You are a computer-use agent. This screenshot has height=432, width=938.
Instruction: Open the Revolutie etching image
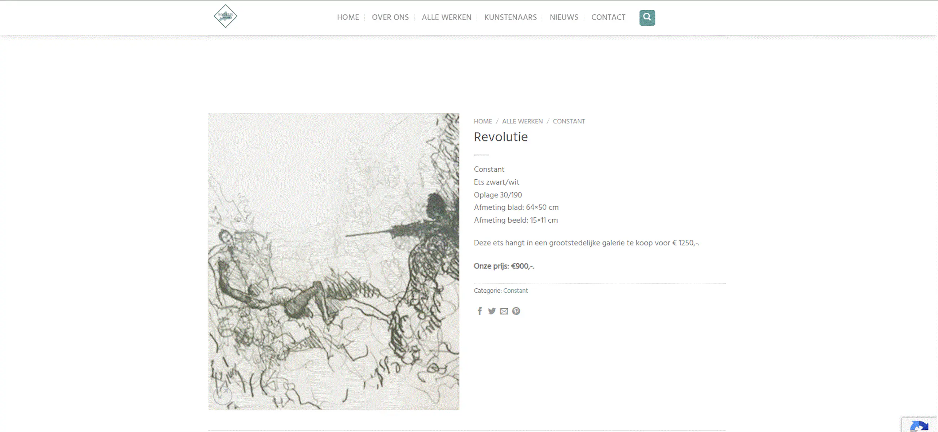click(333, 262)
